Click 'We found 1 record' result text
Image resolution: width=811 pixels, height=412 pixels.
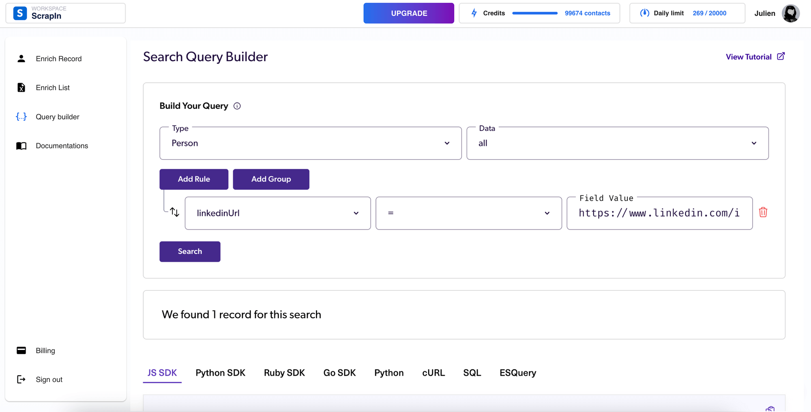(241, 315)
